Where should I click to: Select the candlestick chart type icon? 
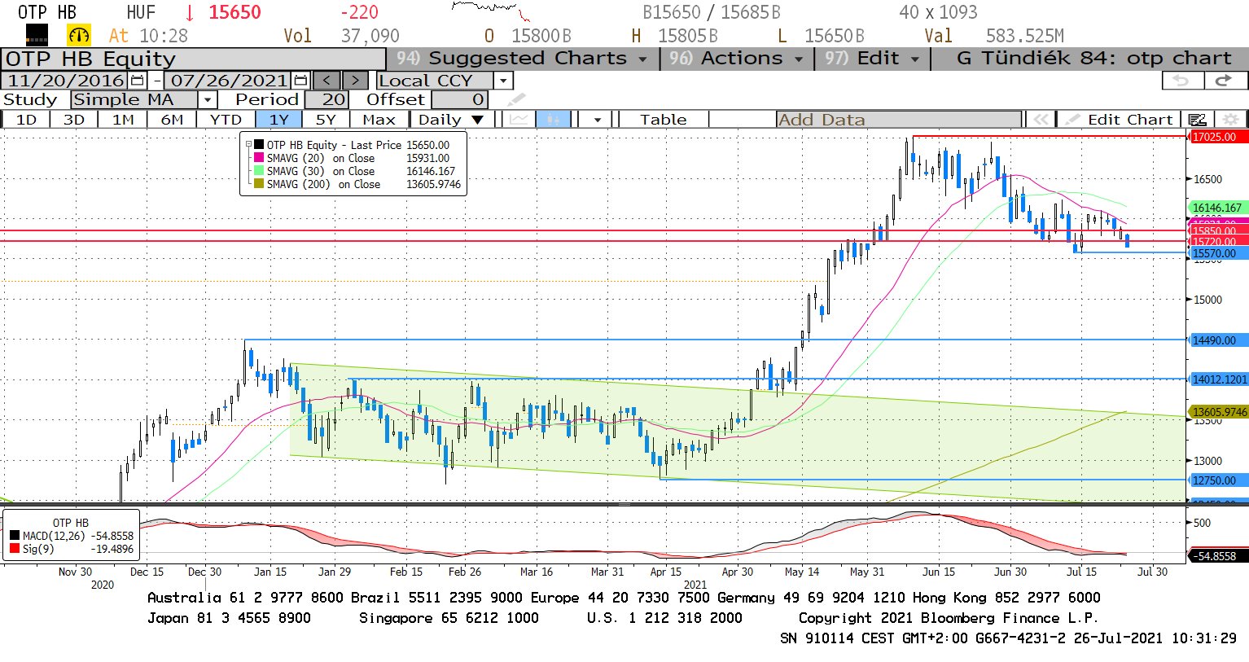[553, 119]
